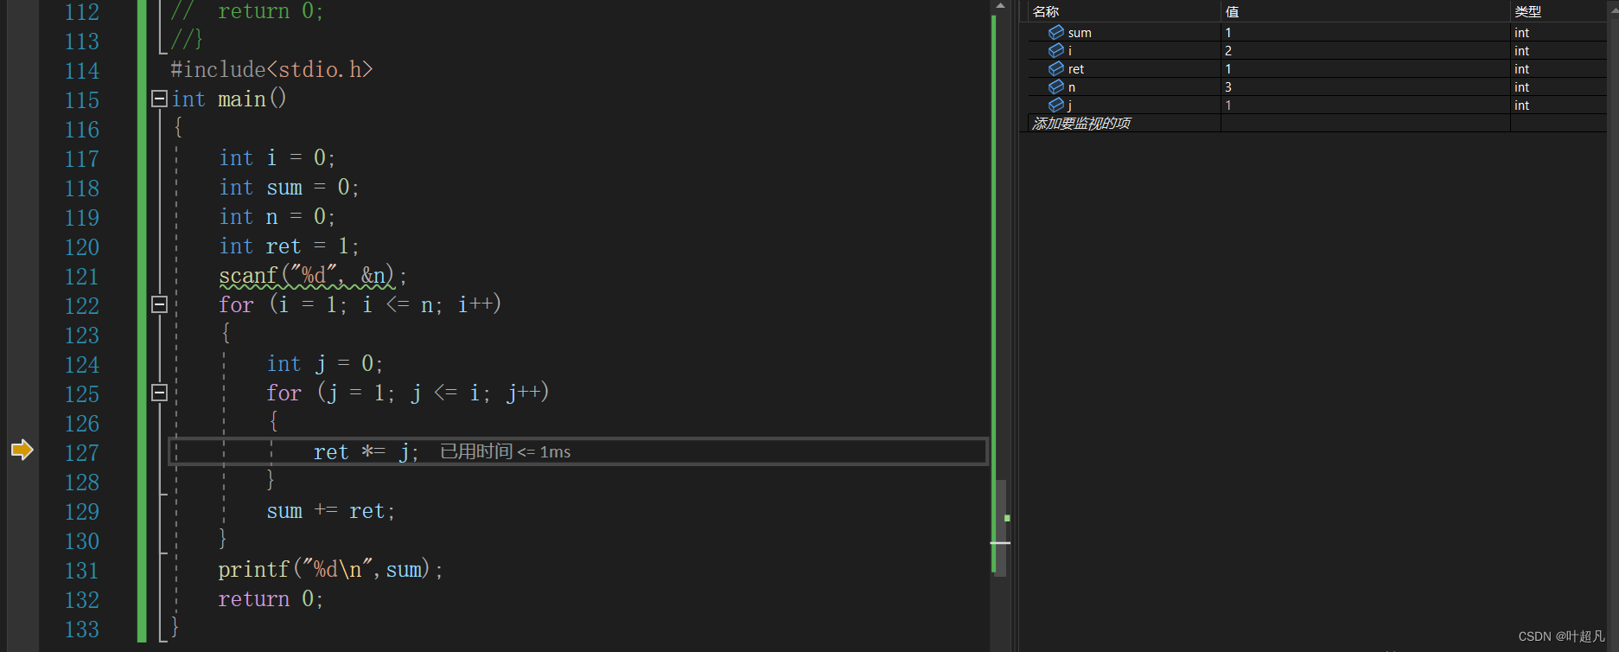Click the printf statement on line 131

point(330,569)
